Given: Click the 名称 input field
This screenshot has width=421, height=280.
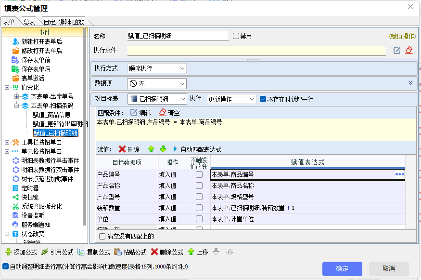Looking at the screenshot, I should pyautogui.click(x=178, y=36).
